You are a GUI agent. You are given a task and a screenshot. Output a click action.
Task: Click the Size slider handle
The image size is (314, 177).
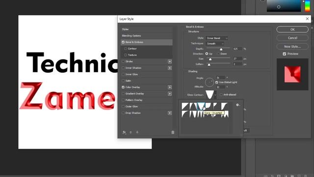[x=210, y=59]
